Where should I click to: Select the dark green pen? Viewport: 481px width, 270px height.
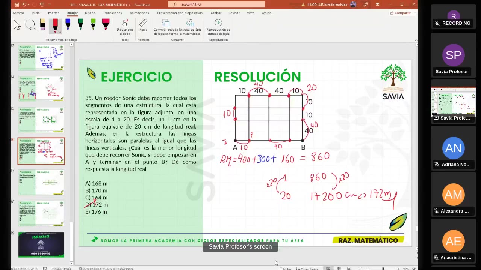point(80,25)
